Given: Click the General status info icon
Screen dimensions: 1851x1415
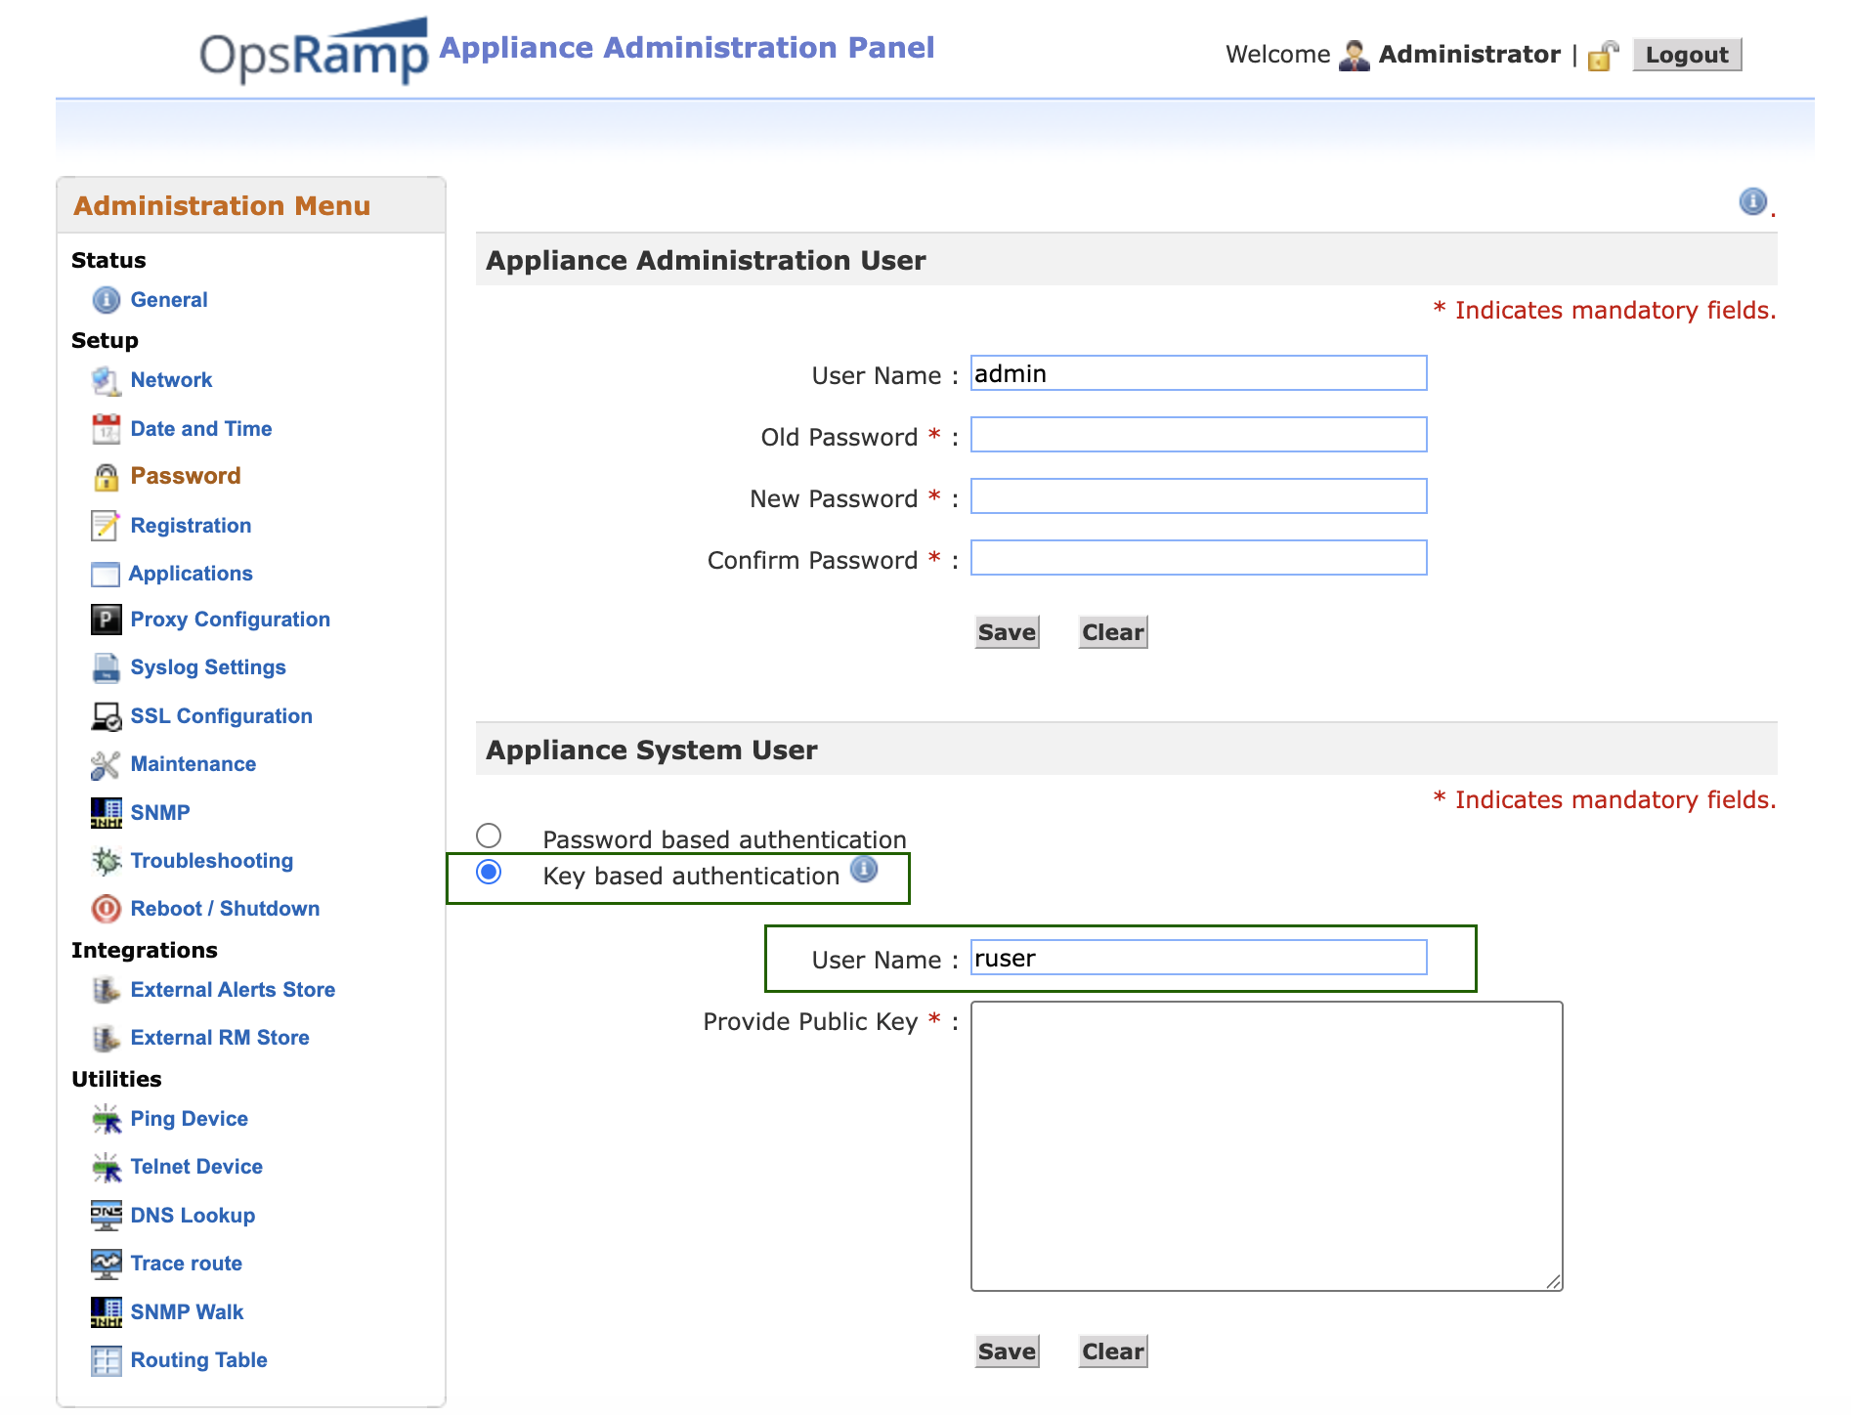Looking at the screenshot, I should [x=106, y=300].
